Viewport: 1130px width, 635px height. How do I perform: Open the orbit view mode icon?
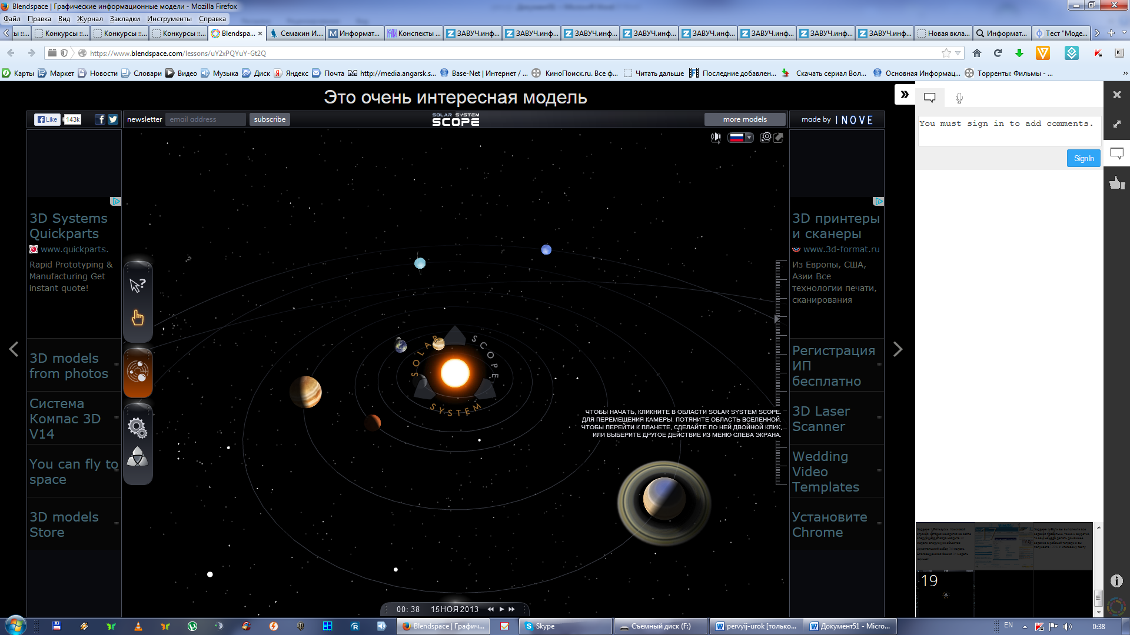pos(138,372)
